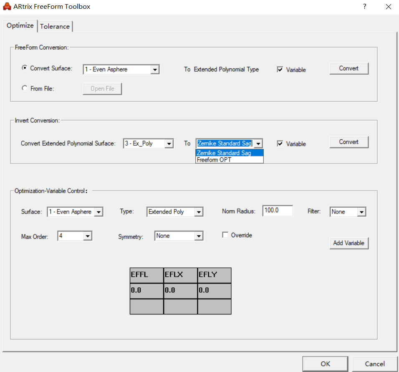Choose Freeform OPT from the list
Viewport: 399px width, 372px height.
[229, 160]
